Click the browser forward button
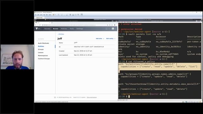The height and width of the screenshot is (114, 203). pos(38,25)
